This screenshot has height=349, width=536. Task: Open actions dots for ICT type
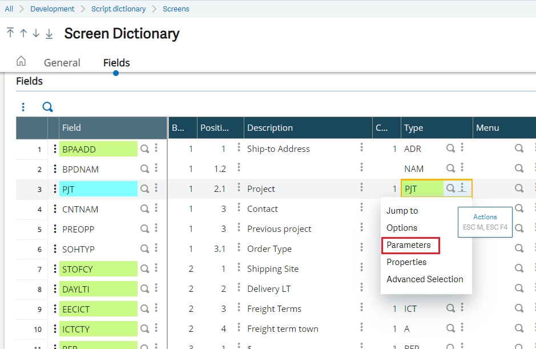(462, 308)
